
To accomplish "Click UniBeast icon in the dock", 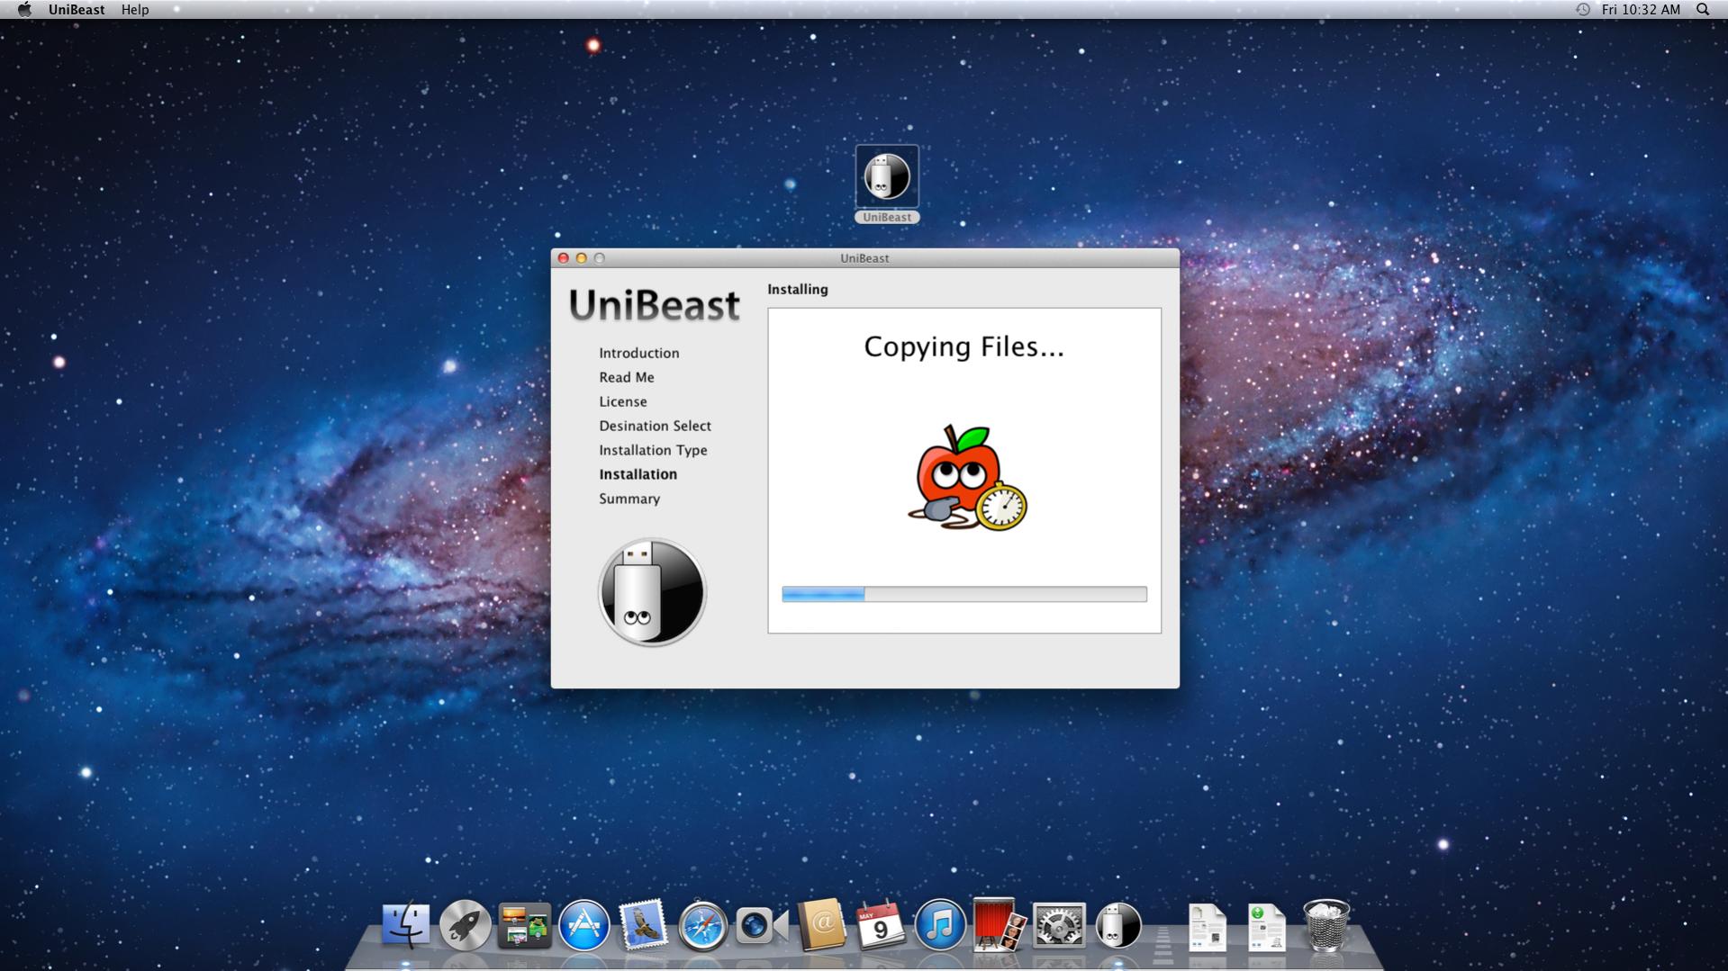I will (x=1118, y=925).
